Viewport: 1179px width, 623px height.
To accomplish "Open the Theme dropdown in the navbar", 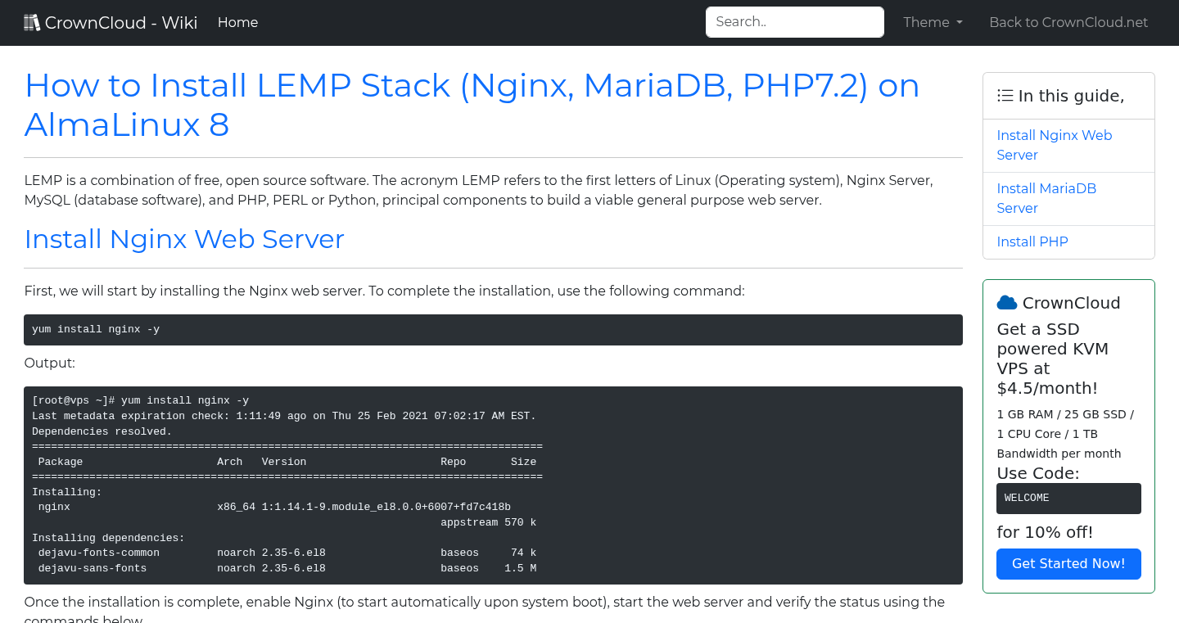I will tap(933, 22).
